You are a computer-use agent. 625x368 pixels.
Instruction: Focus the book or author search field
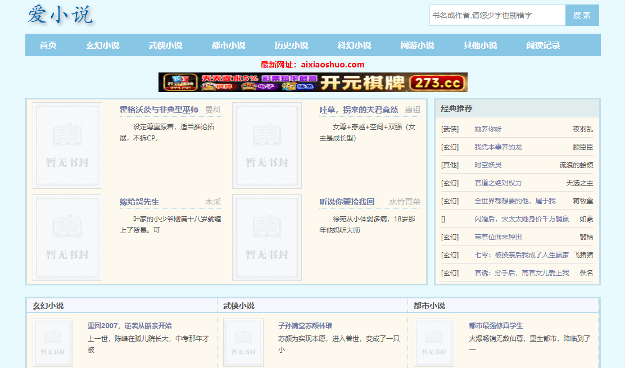(x=497, y=15)
